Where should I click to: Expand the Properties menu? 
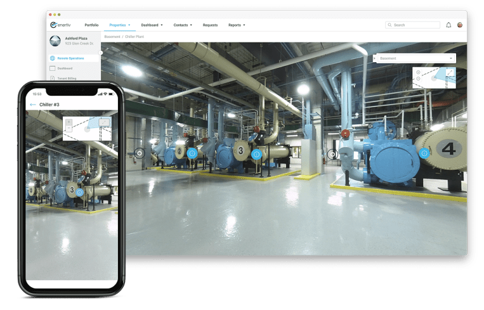119,25
